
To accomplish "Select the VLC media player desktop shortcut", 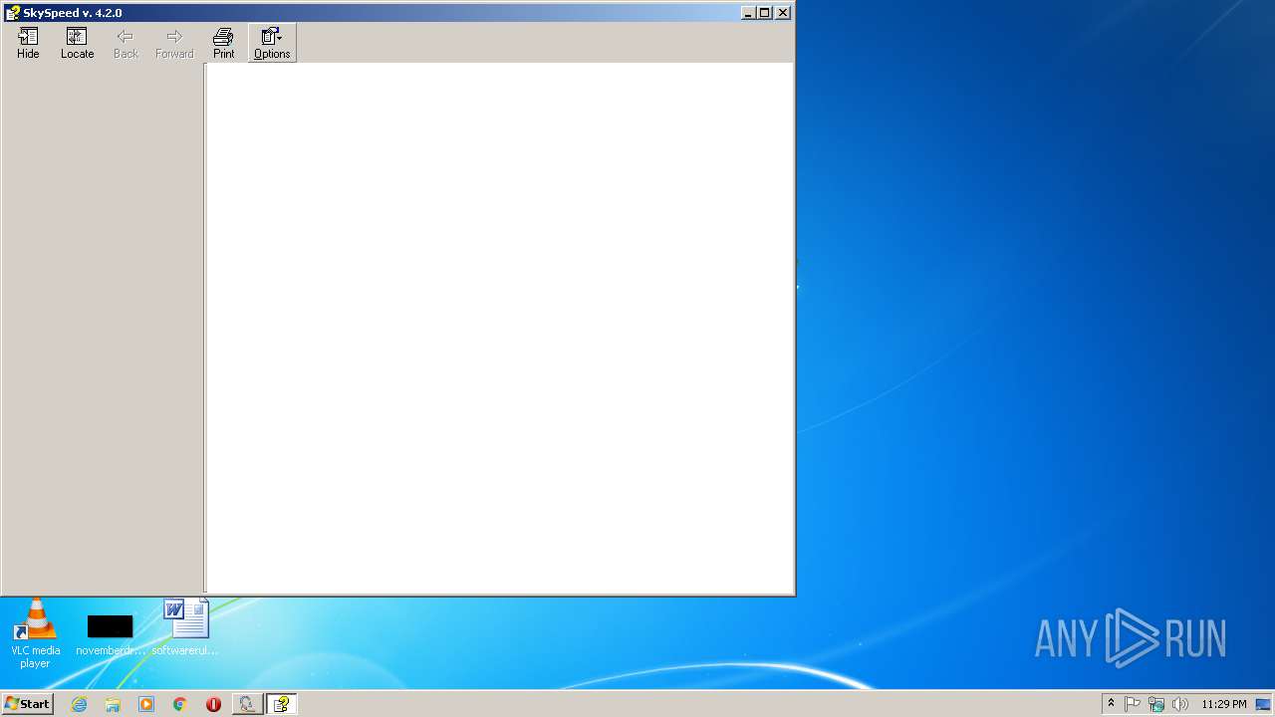I will 35,633.
